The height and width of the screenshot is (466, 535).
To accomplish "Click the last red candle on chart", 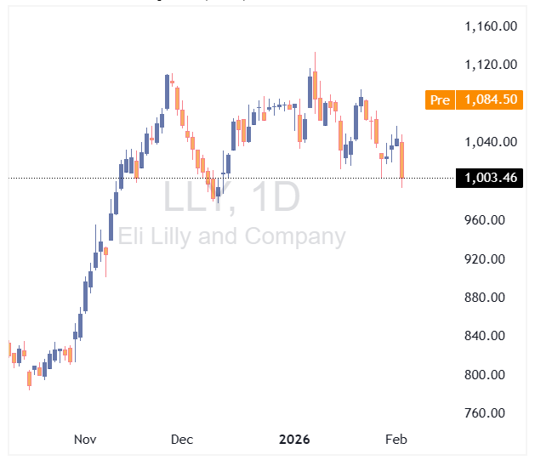I will (x=402, y=160).
